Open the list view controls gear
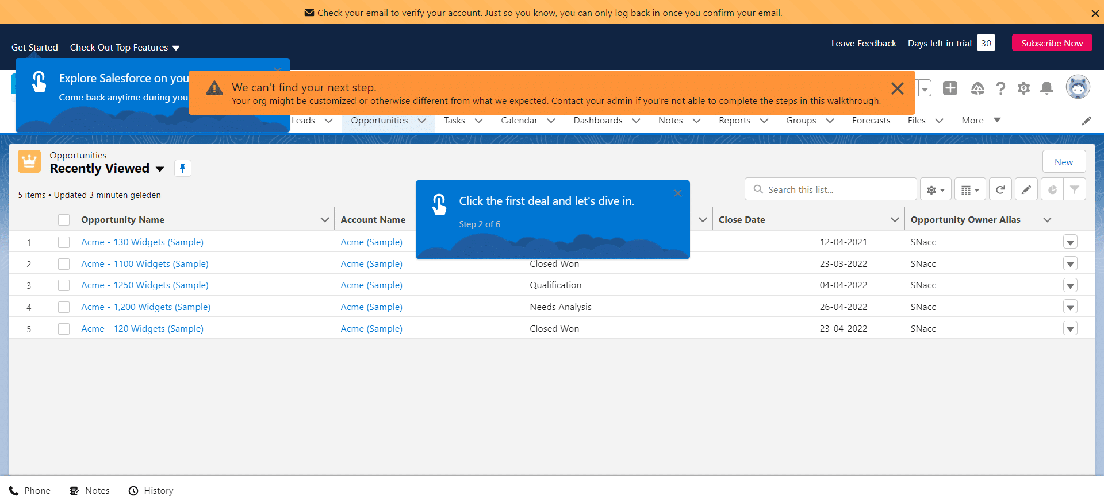1104x504 pixels. (936, 189)
